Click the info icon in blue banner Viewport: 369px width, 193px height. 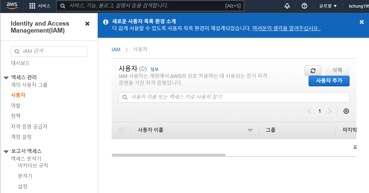click(105, 22)
